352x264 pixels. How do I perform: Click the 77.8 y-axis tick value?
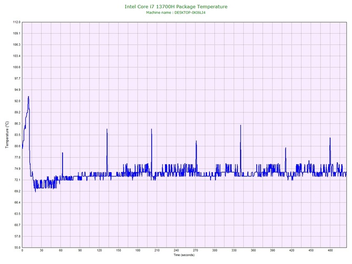click(17, 157)
